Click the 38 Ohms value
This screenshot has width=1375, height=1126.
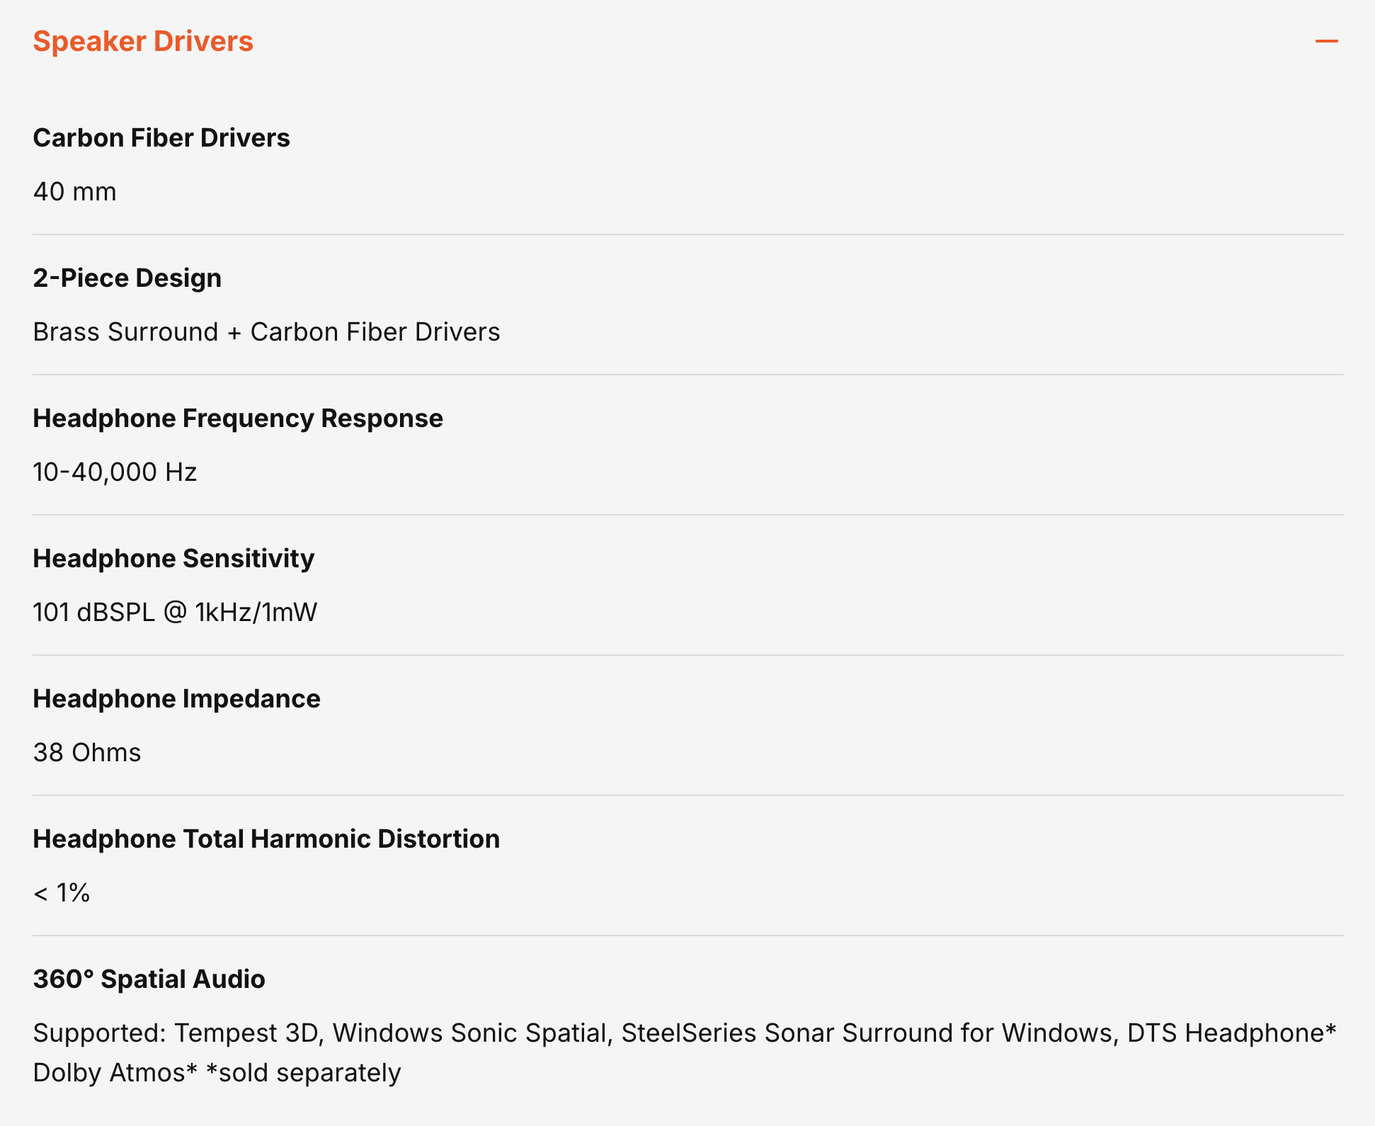[x=87, y=753]
